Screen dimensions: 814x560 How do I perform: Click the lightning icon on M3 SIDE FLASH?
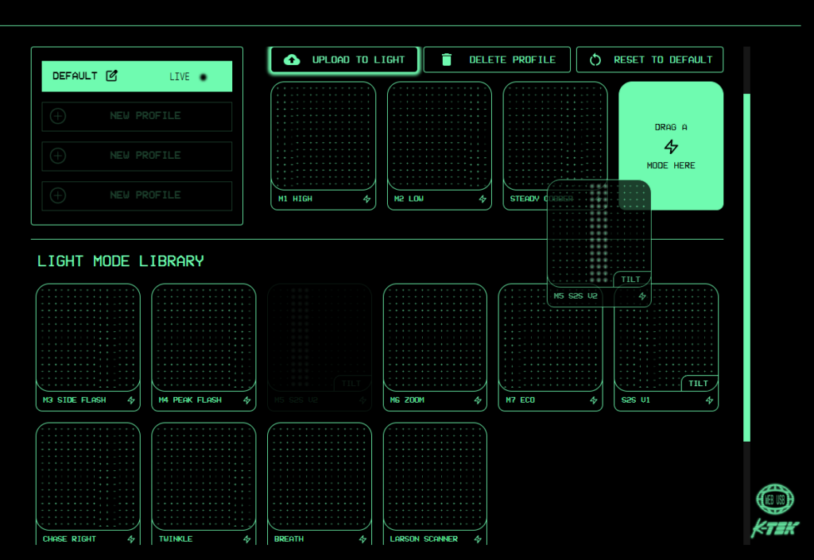click(x=131, y=400)
